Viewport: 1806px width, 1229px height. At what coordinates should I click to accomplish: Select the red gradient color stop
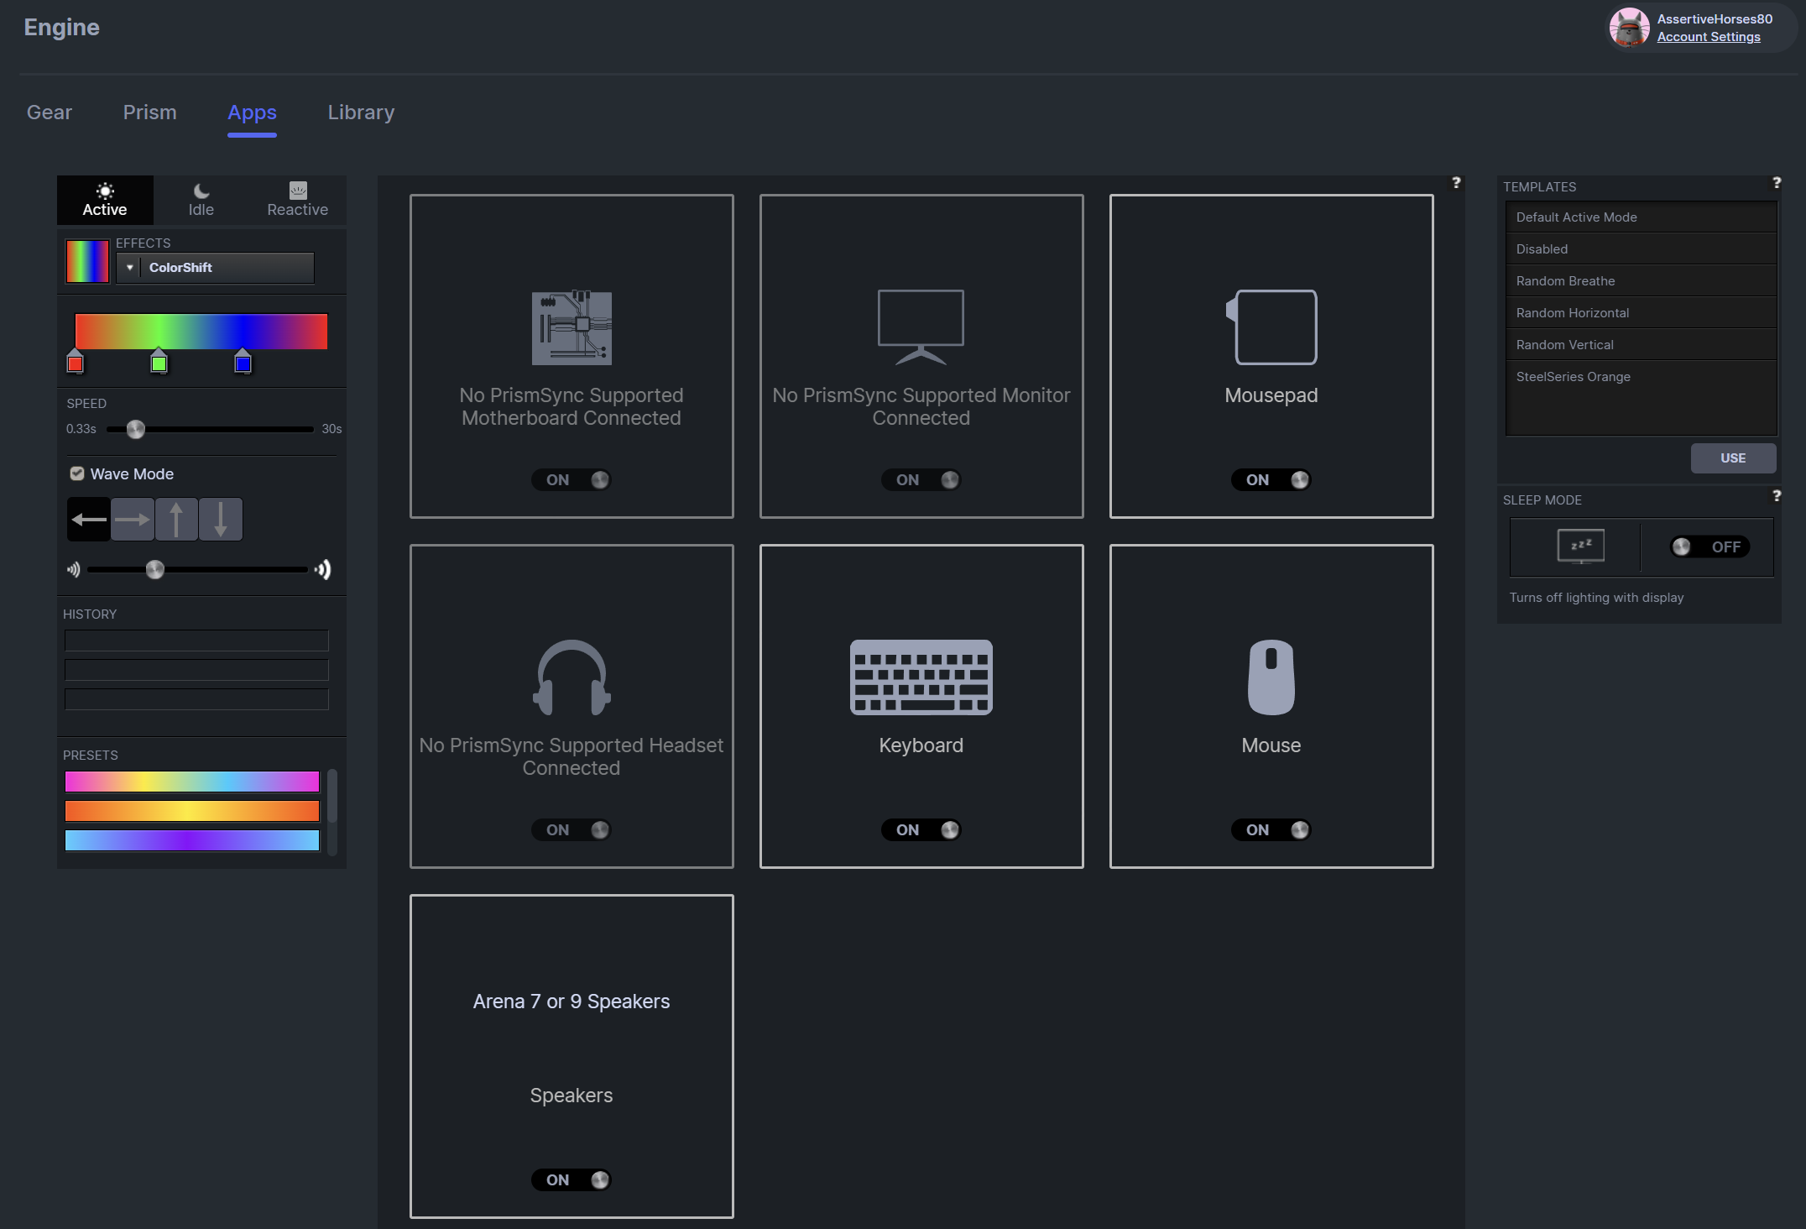76,362
